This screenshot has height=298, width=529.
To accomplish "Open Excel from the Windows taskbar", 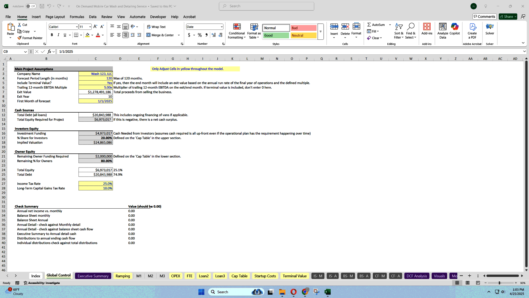I will [x=327, y=292].
